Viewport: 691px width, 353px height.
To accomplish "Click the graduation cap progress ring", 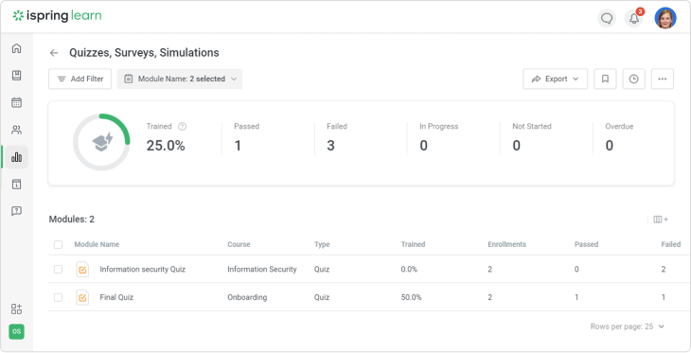I will coord(101,142).
